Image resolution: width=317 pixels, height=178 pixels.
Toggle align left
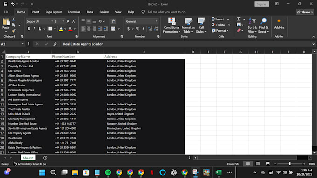(83, 29)
